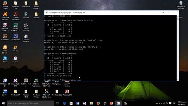Viewport: 188px width, 106px height.
Task: Open the YouTube desktop shortcut
Action: [x=26, y=15]
